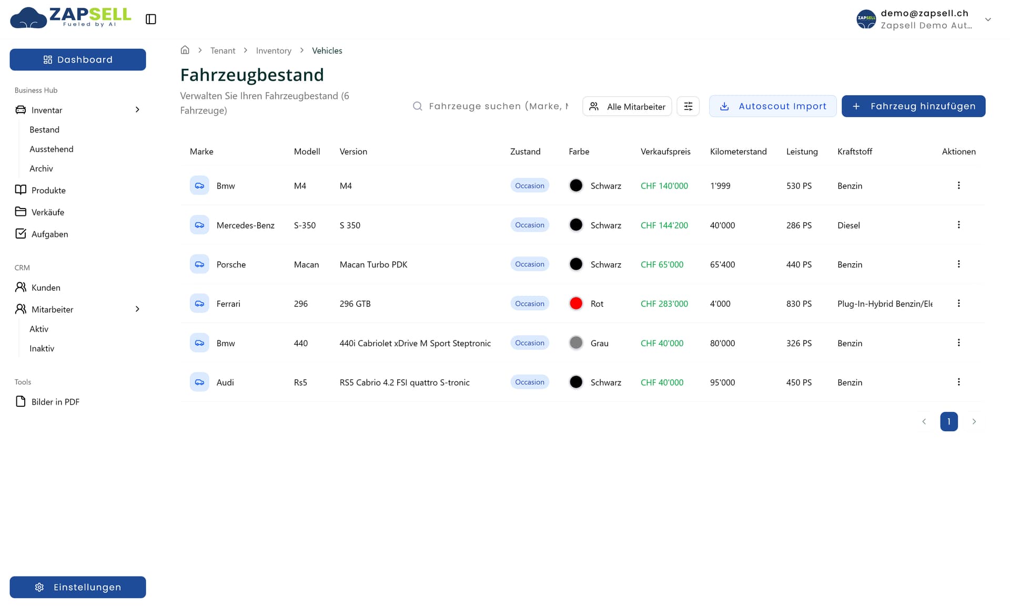Click the vehicle icon for Audi row
The width and height of the screenshot is (1010, 608).
point(199,382)
